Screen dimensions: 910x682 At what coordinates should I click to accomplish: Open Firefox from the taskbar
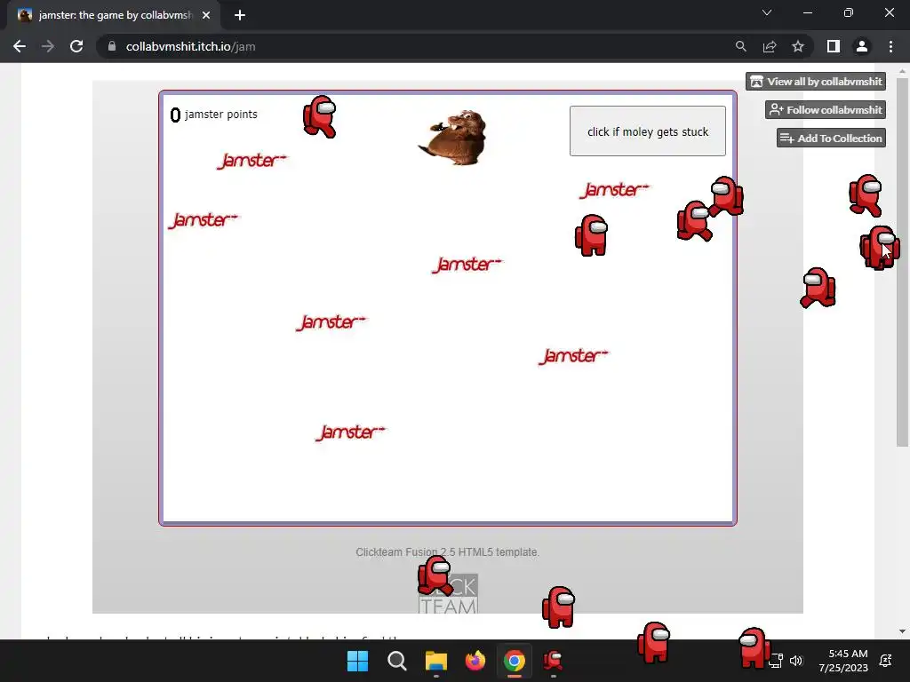click(x=475, y=661)
